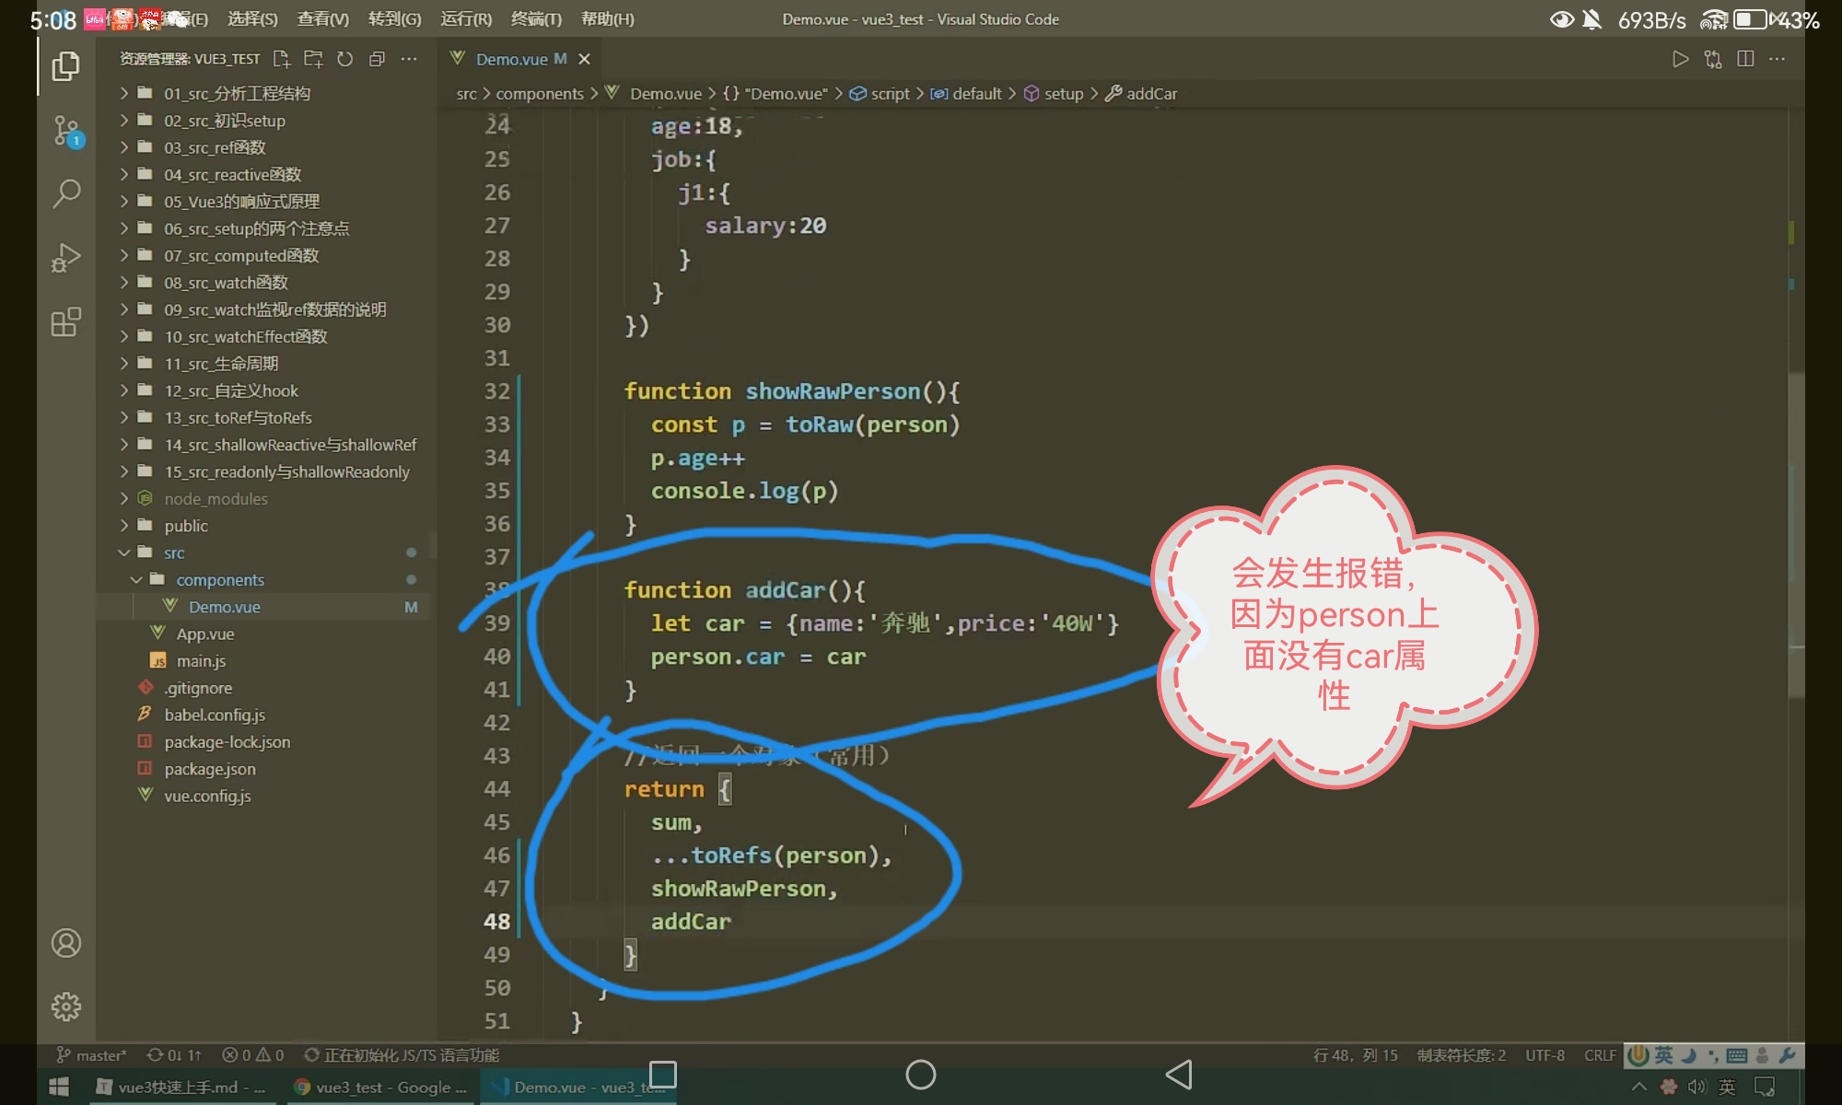Toggle input method 英 in system tray
Viewport: 1842px width, 1105px height.
point(1727,1088)
